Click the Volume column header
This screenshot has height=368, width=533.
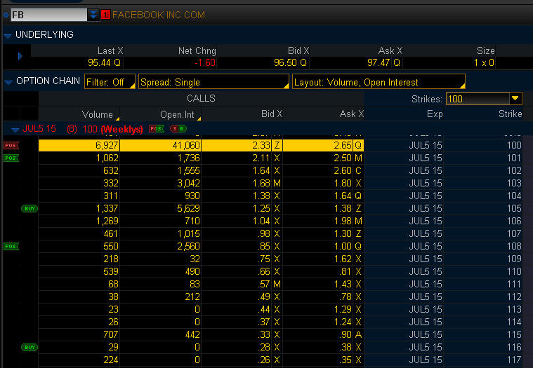(x=97, y=114)
